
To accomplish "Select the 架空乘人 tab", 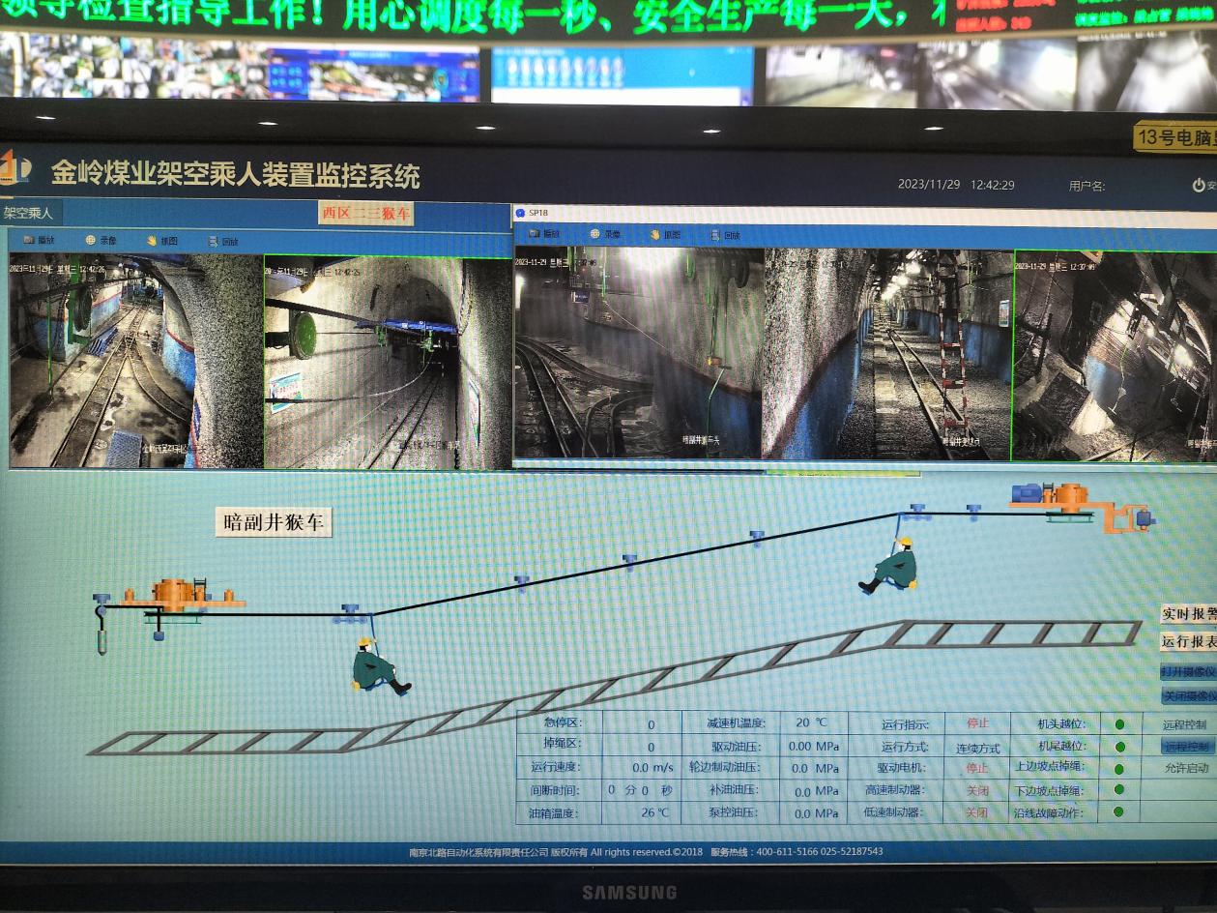I will click(x=29, y=212).
